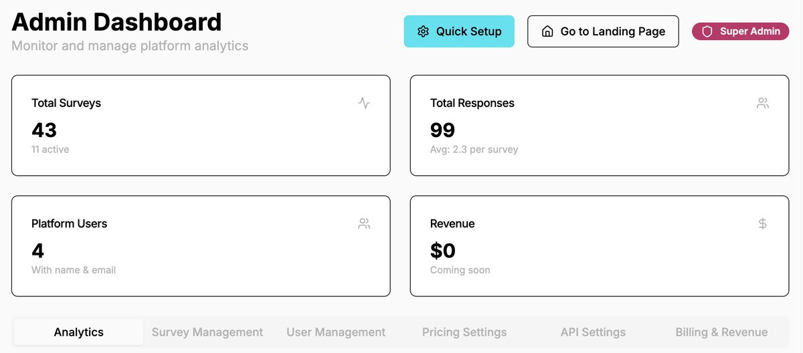The height and width of the screenshot is (353, 803).
Task: Click the users icon in Platform Users card
Action: click(364, 224)
